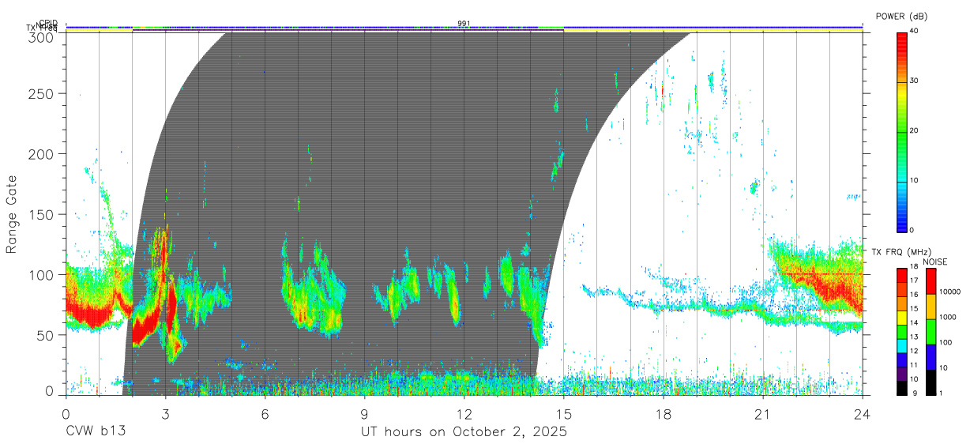Screen dimensions: 970x448
Task: Click the 50 tick on Range Gate axis
Action: click(x=46, y=334)
